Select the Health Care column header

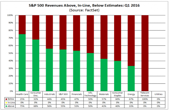click(22, 94)
